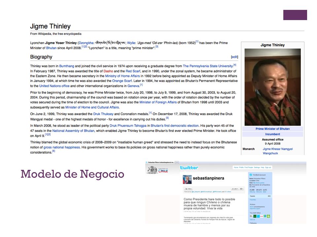Open the gross national happiness link

pos(62,147)
